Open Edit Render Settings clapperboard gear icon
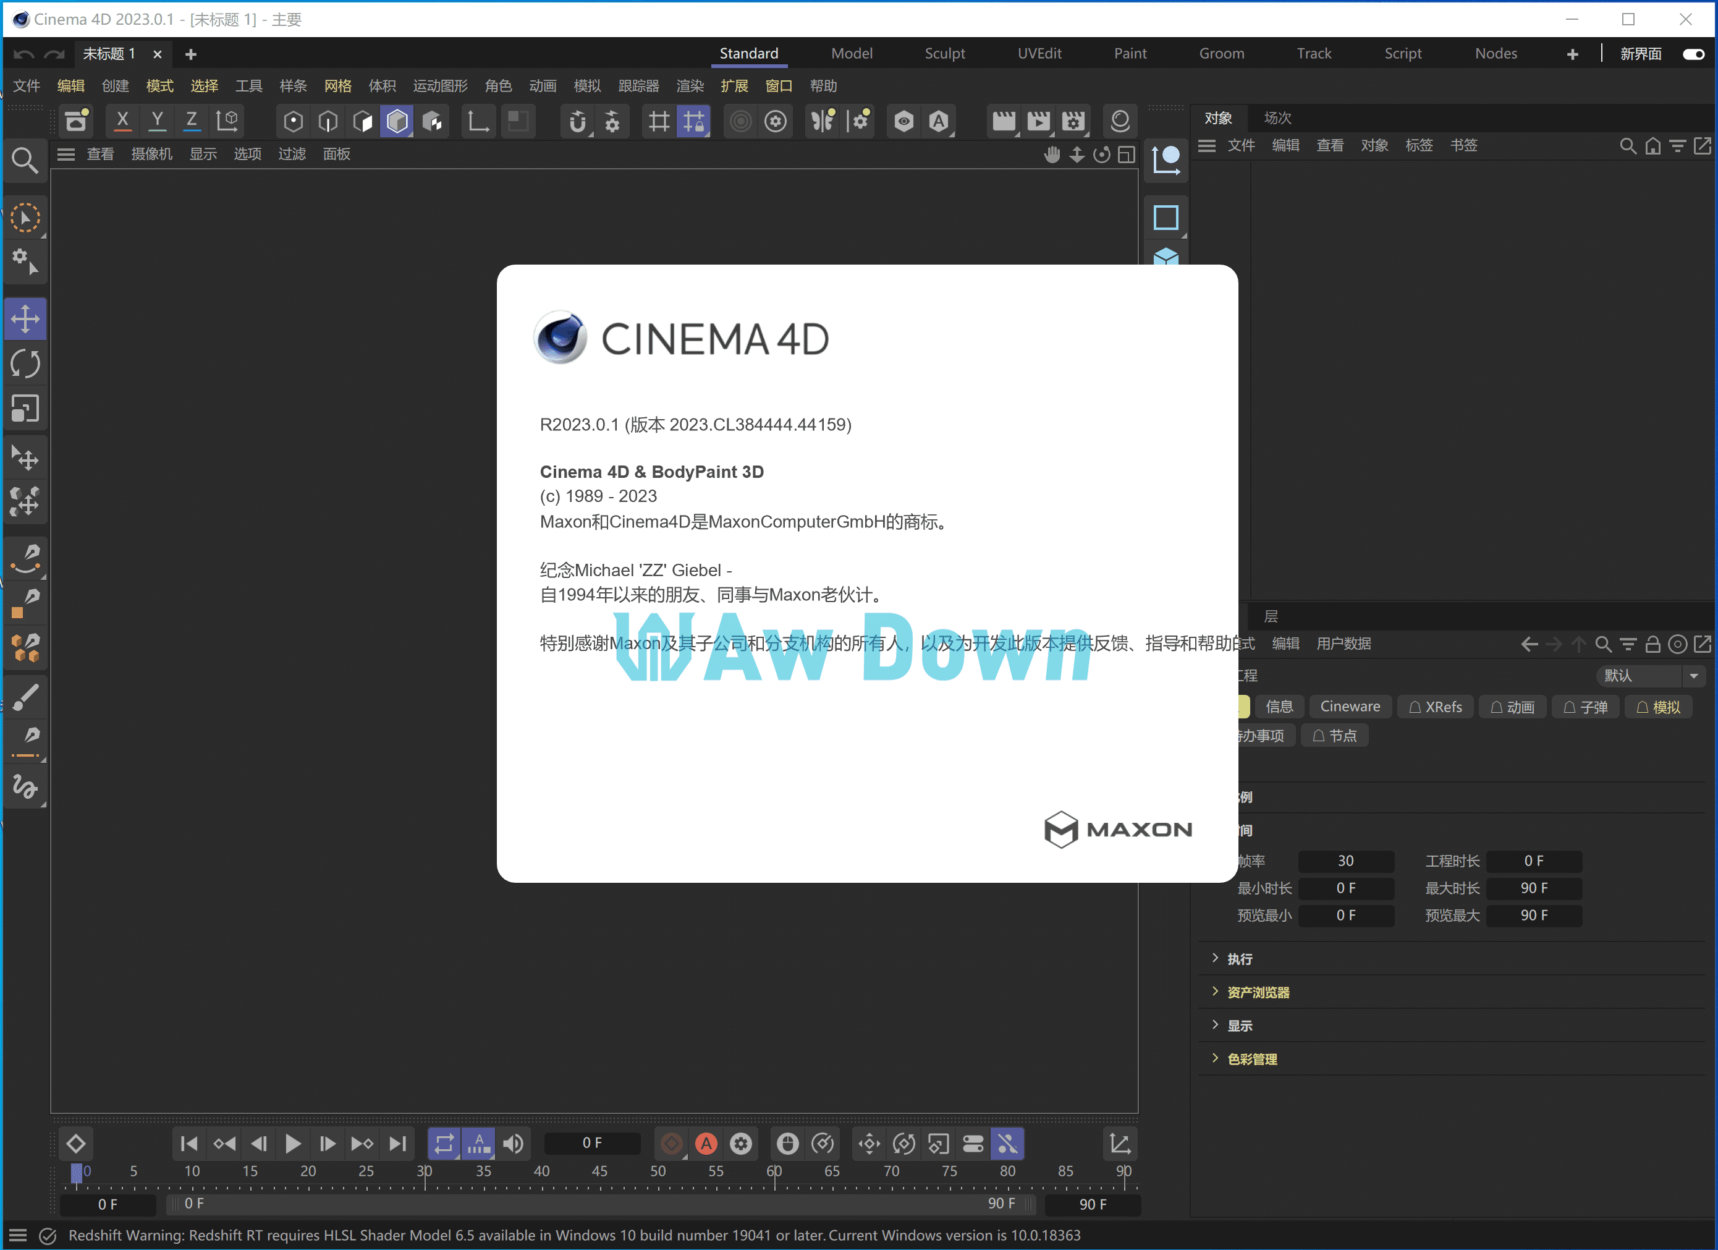 coord(1073,121)
